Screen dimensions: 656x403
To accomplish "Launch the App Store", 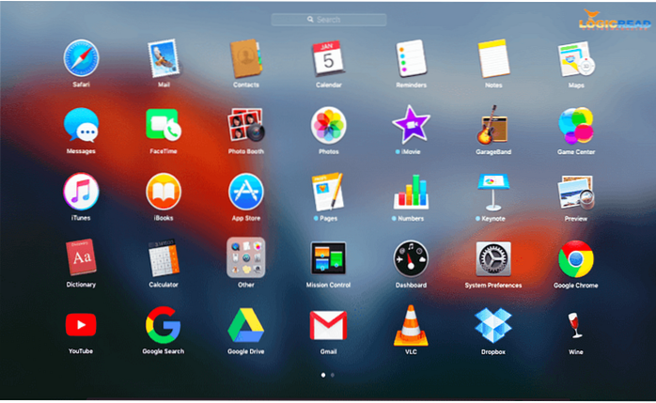I will point(245,192).
